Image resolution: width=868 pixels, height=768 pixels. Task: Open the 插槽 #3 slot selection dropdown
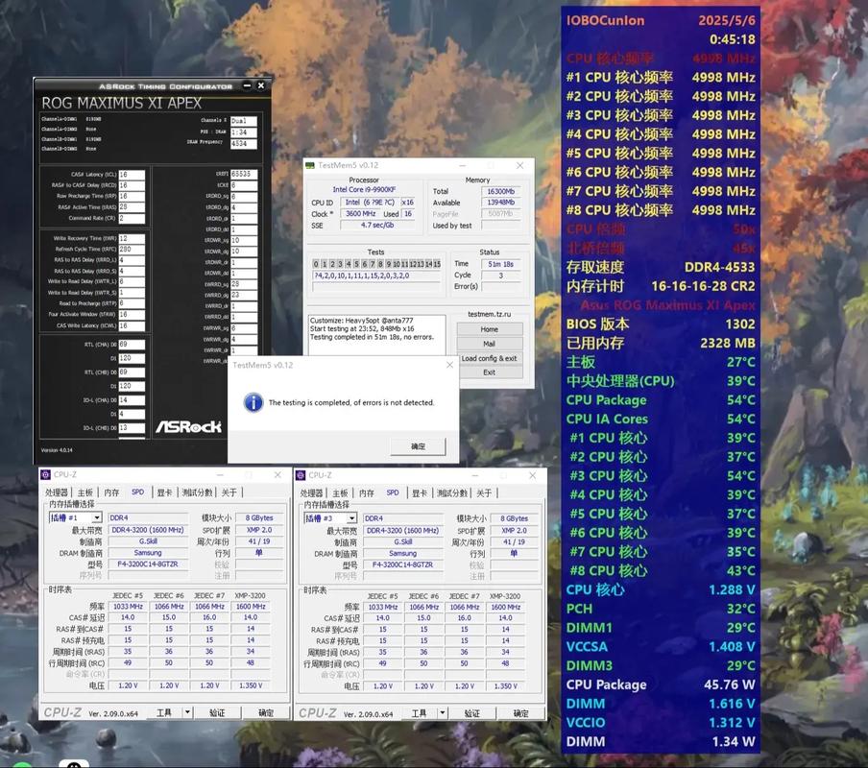[x=353, y=517]
